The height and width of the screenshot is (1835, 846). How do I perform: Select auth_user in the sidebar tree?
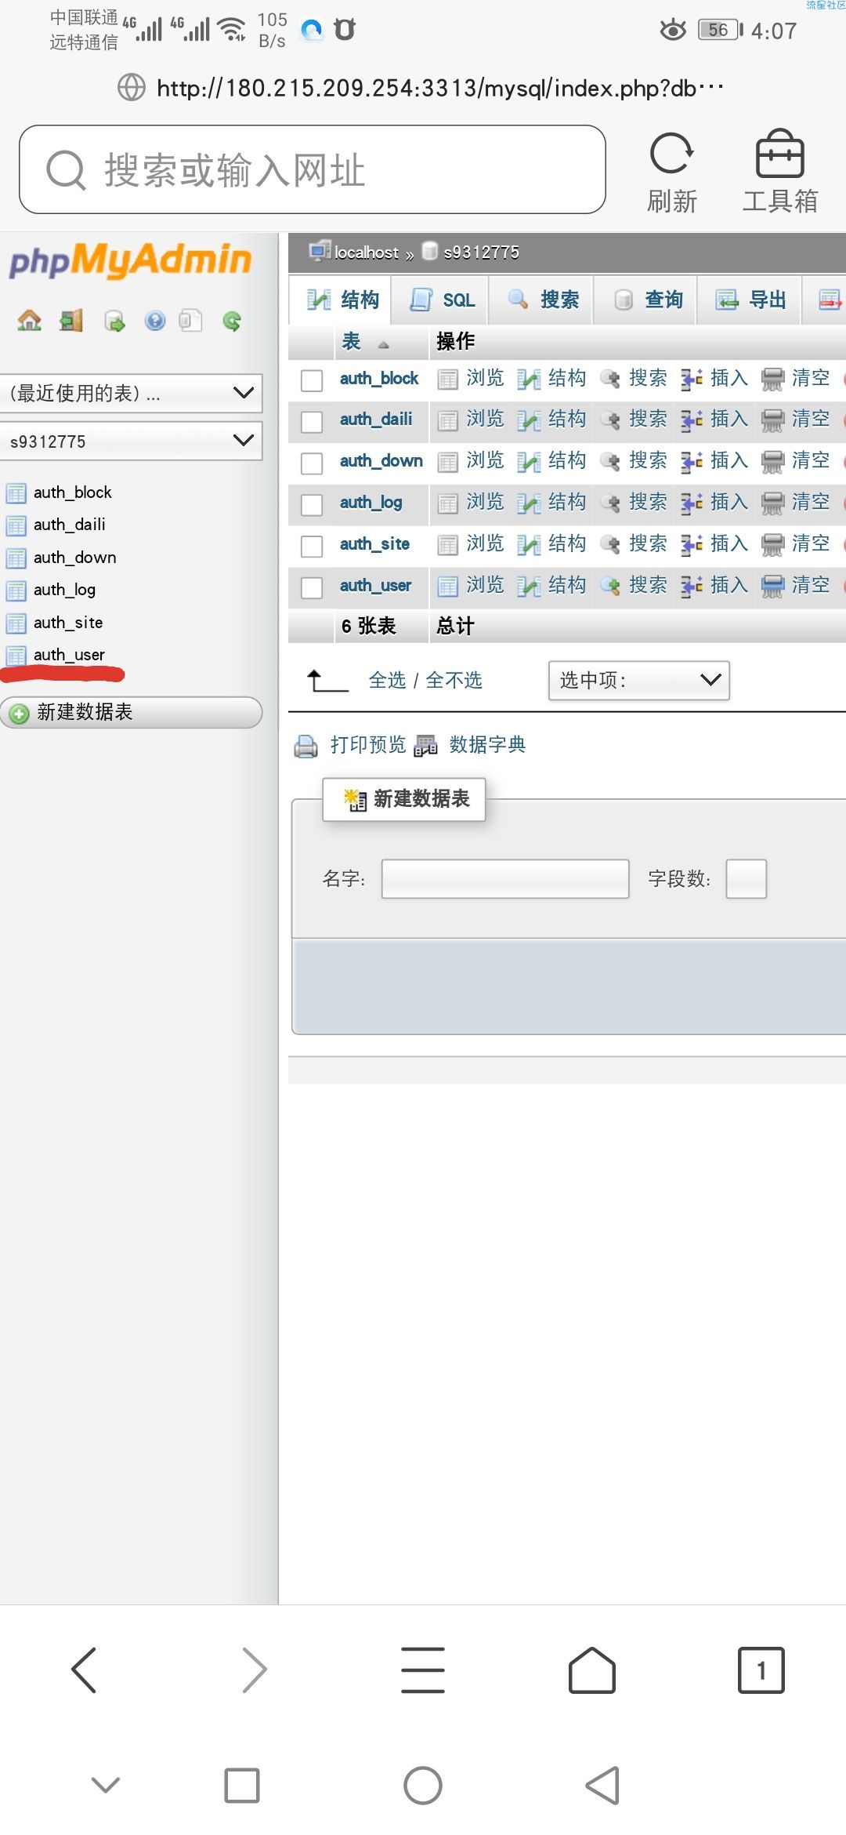pos(69,655)
